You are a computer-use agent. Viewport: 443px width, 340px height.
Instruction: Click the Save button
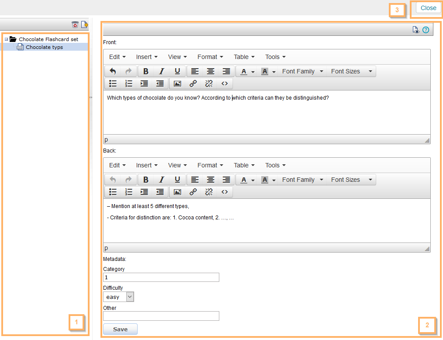tap(120, 329)
